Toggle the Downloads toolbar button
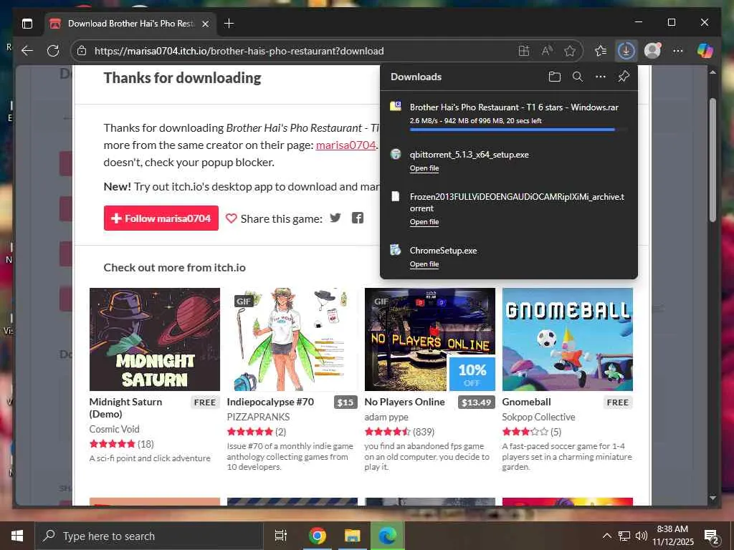This screenshot has height=550, width=734. [626, 51]
